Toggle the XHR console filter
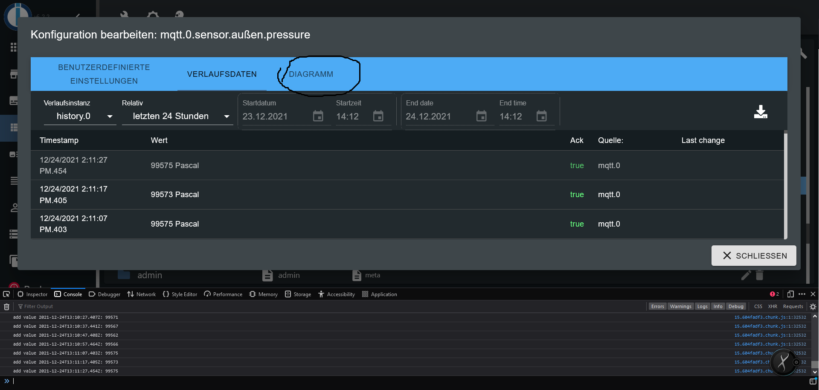The image size is (819, 390). coord(773,306)
